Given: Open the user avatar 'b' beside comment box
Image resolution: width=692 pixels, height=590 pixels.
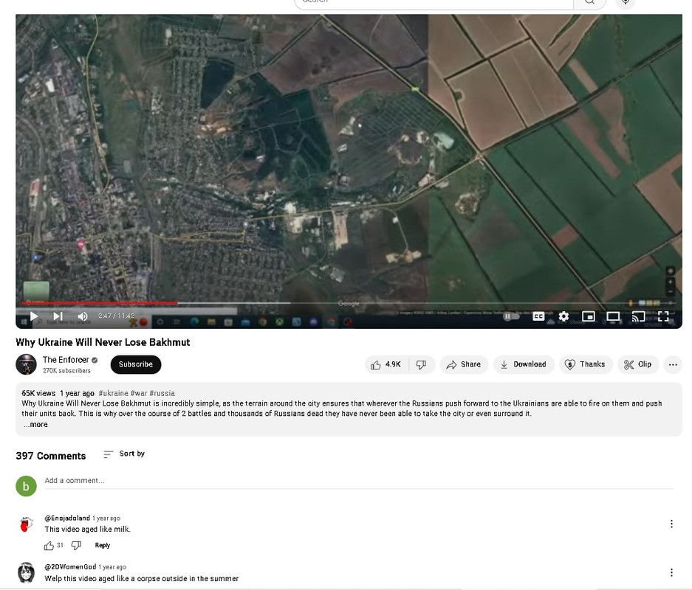Looking at the screenshot, I should coord(26,486).
